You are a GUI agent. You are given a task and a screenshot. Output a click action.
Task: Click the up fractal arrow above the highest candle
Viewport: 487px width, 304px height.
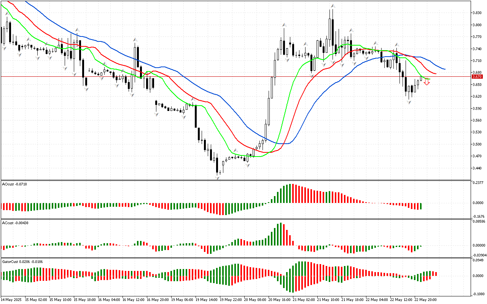(333, 6)
